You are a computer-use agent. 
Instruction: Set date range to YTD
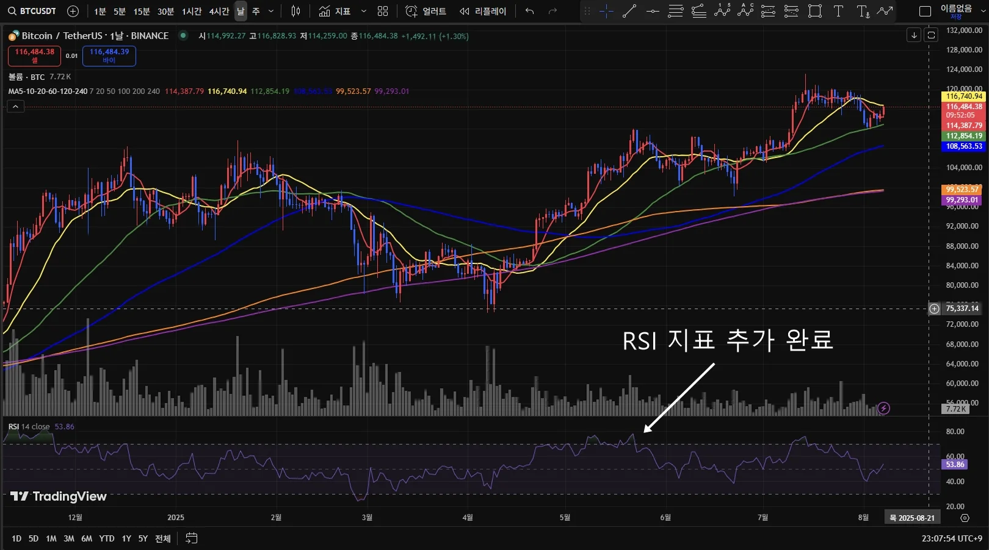[x=107, y=538]
